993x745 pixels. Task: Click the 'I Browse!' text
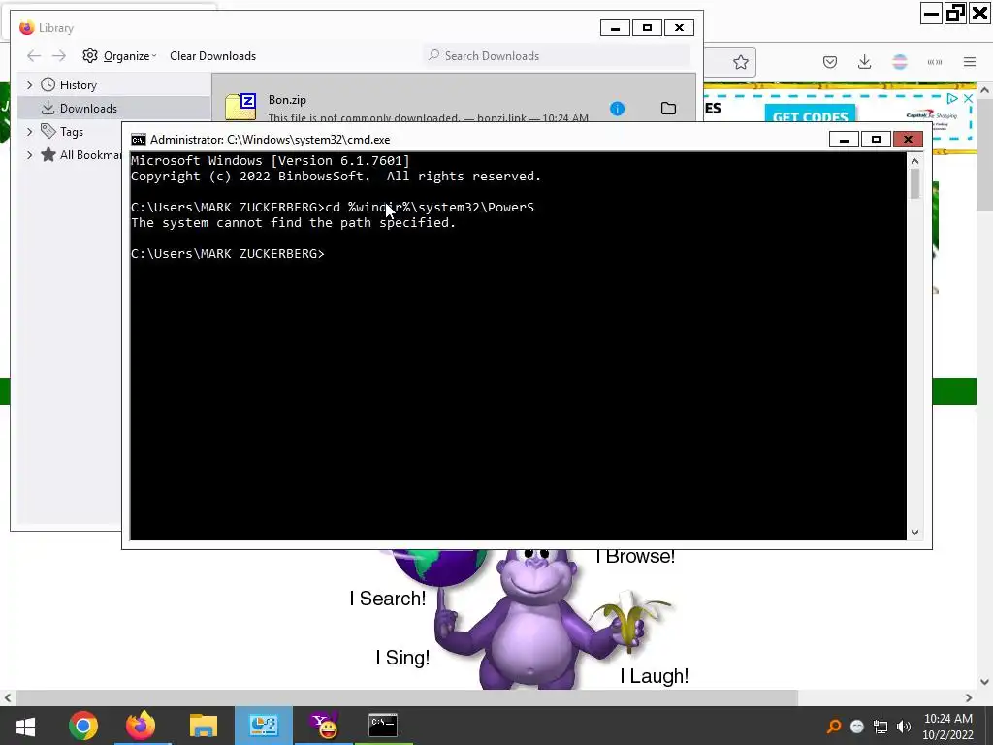click(x=635, y=556)
